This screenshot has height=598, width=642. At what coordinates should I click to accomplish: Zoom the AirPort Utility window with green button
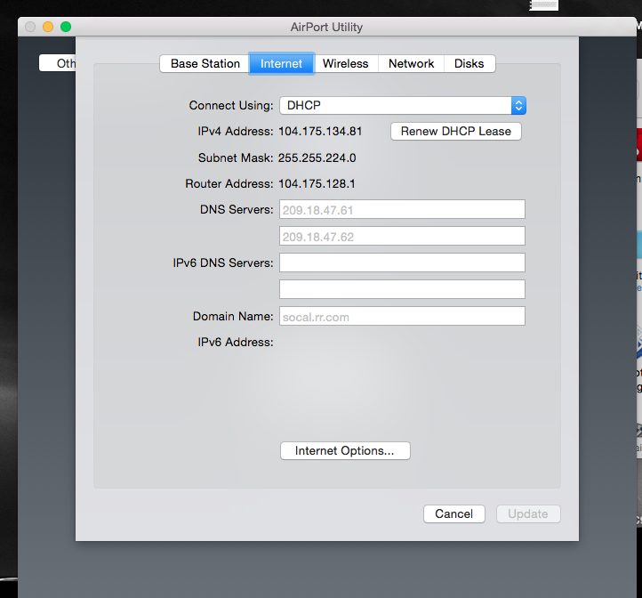pos(66,27)
